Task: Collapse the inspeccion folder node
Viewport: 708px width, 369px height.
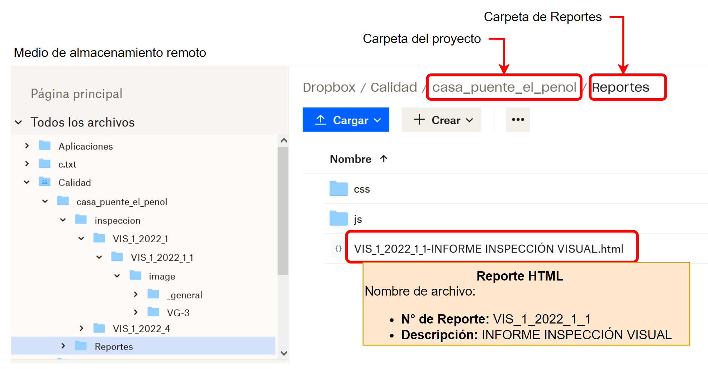Action: tap(63, 220)
